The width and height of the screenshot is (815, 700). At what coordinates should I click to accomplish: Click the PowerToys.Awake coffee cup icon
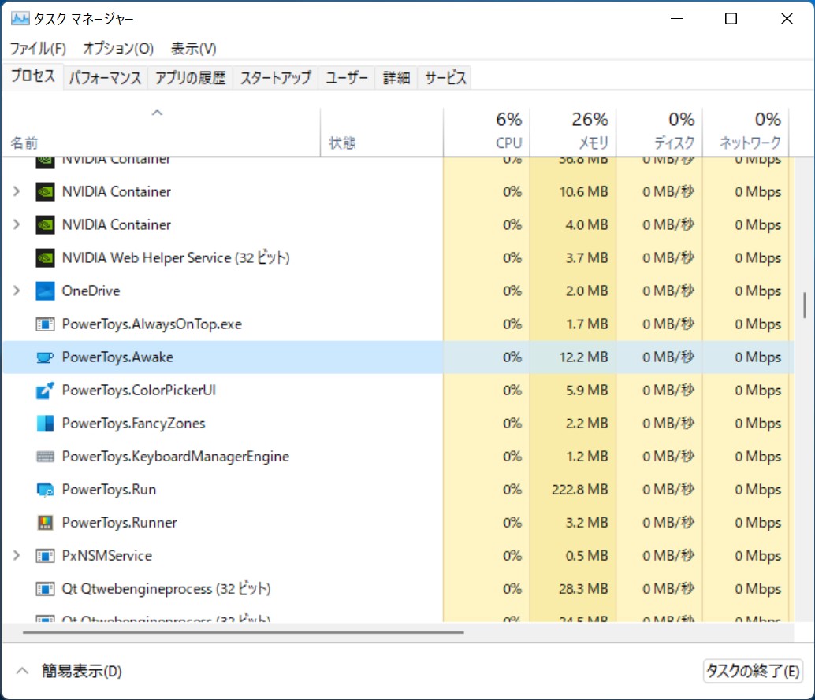[45, 357]
